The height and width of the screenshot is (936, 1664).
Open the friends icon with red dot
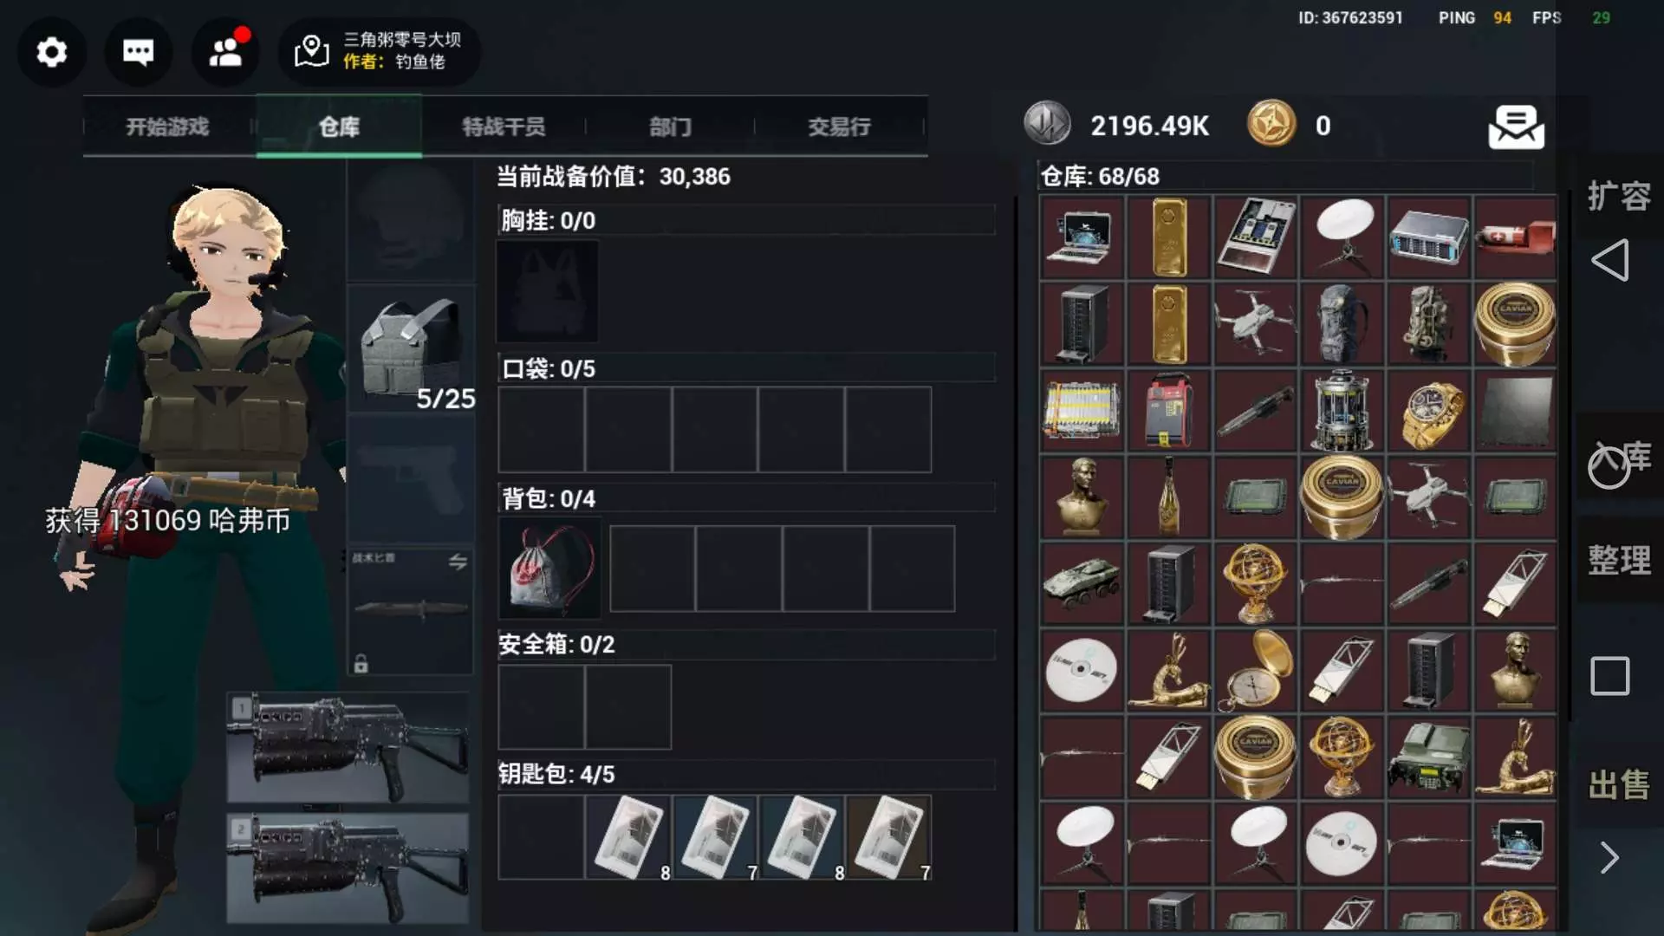point(225,52)
